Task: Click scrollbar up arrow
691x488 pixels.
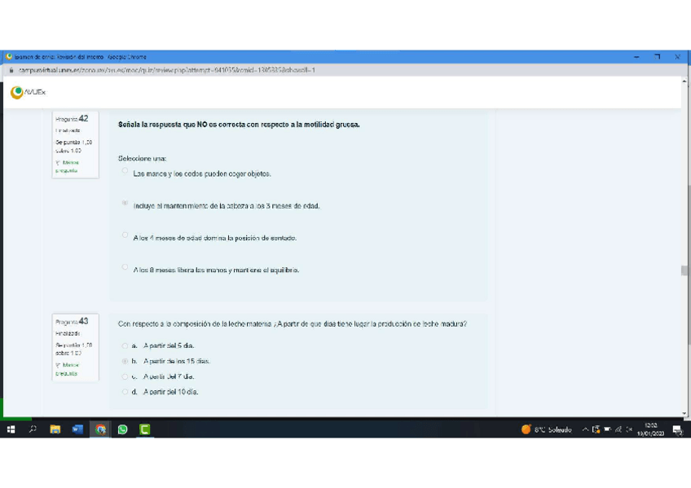Action: tap(684, 81)
